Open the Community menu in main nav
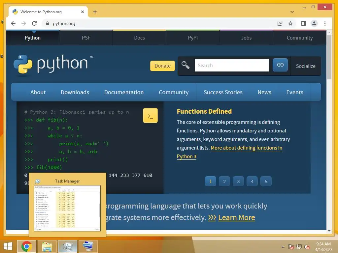 [174, 92]
